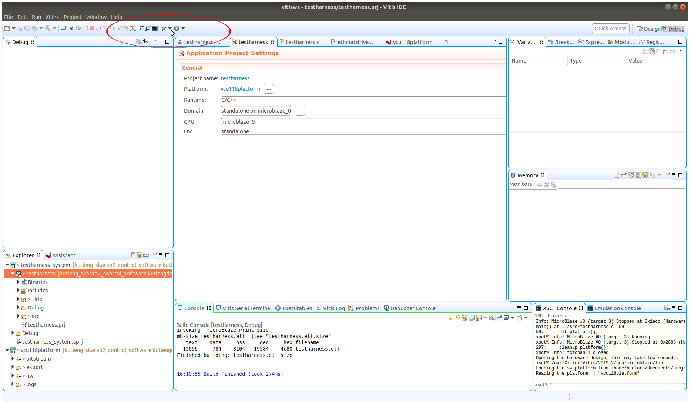Click the Debug bug toolbar icon
Image resolution: width=691 pixels, height=405 pixels.
163,28
